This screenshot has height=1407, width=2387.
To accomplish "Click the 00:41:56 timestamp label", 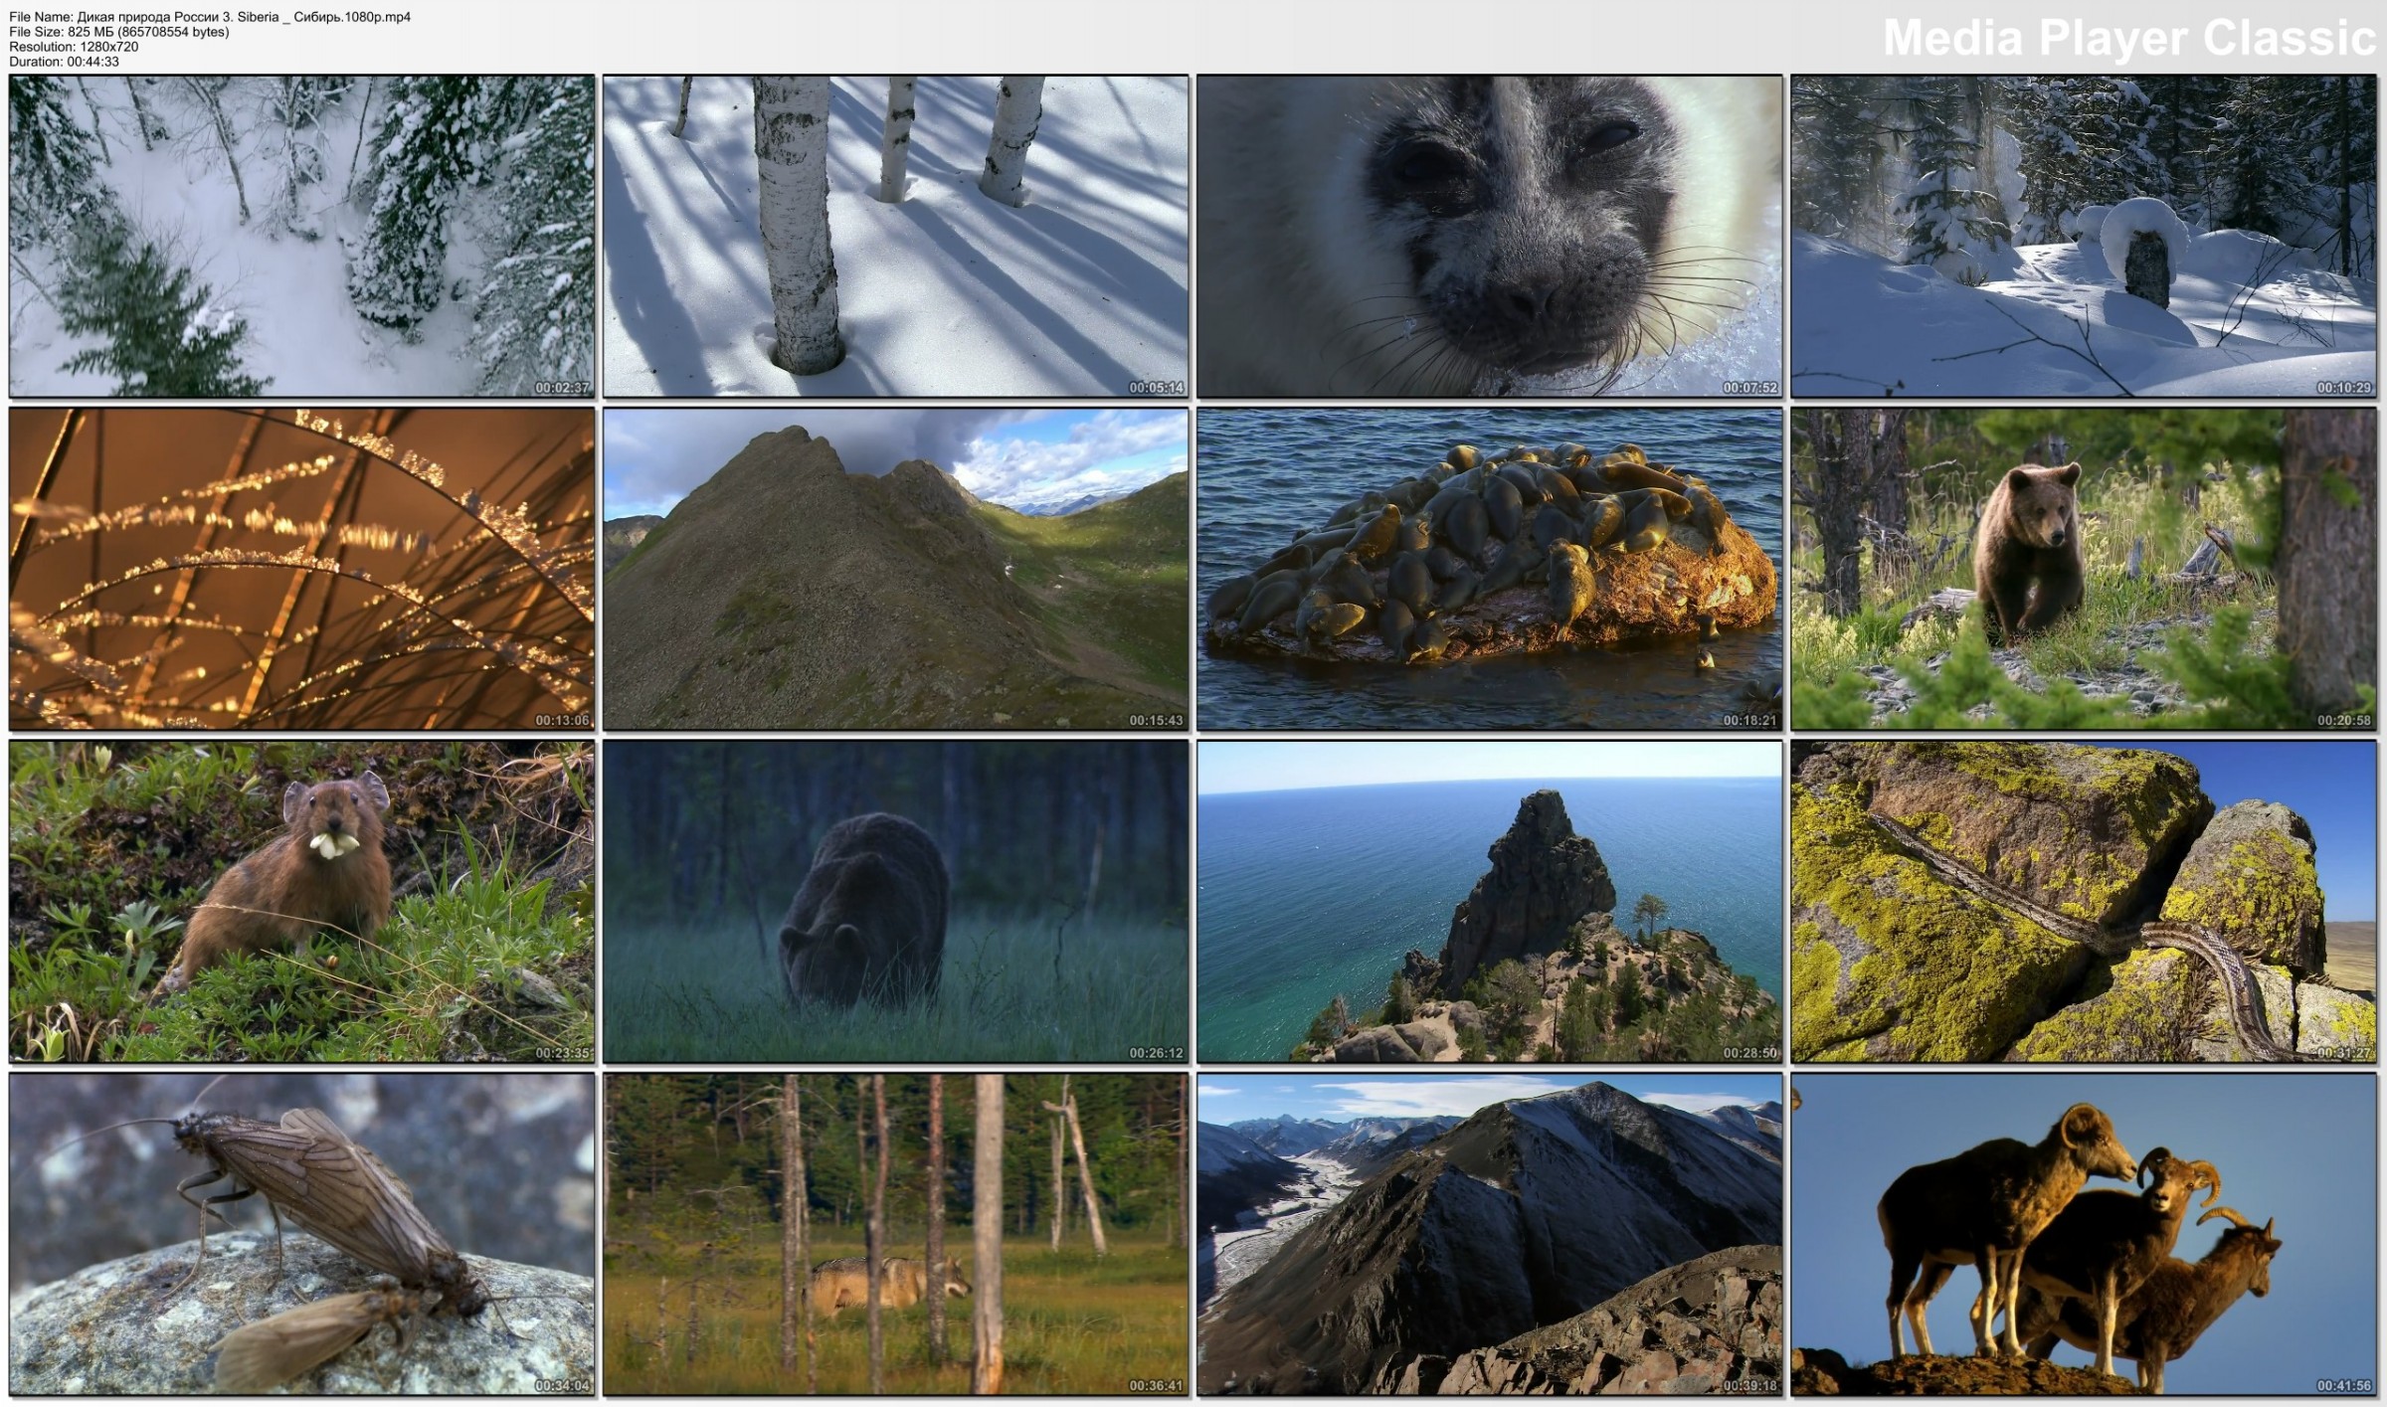I will coord(2343,1385).
